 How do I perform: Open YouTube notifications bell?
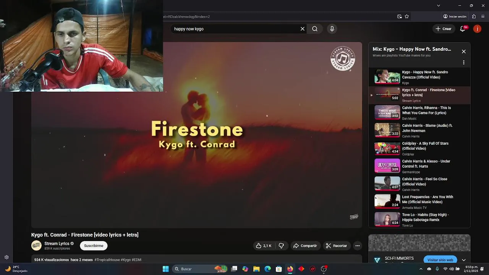click(463, 29)
